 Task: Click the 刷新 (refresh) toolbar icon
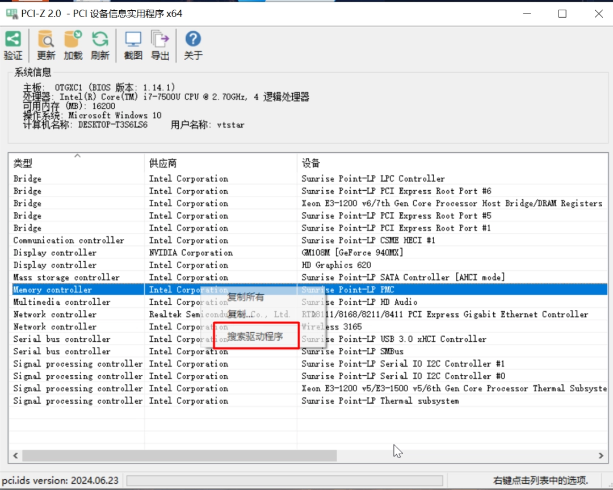point(100,45)
